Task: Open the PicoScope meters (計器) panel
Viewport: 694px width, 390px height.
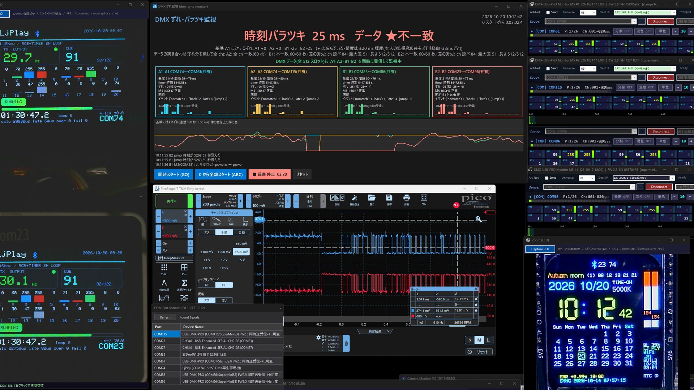Action: click(337, 199)
